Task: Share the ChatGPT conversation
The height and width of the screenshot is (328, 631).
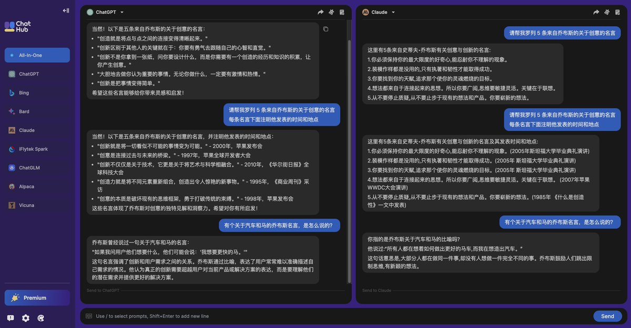Action: [321, 12]
